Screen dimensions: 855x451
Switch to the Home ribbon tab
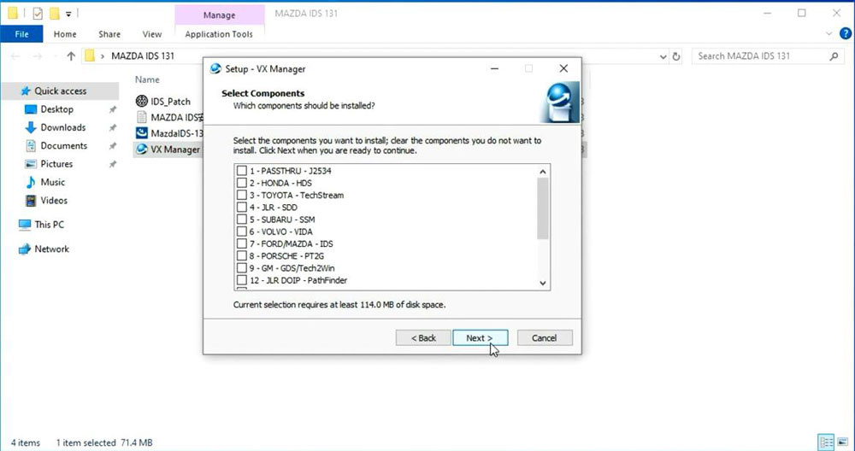click(65, 34)
